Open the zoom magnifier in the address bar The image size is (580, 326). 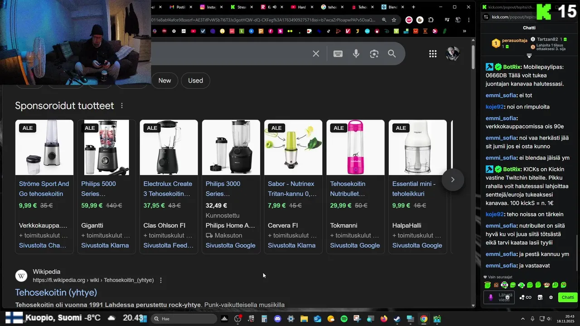(x=384, y=20)
